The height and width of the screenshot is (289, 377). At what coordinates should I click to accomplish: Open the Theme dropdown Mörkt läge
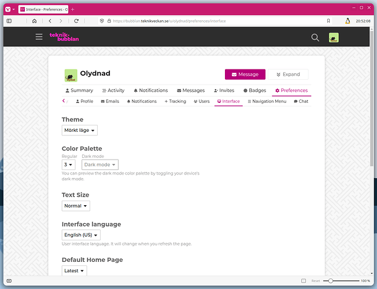pyautogui.click(x=80, y=130)
